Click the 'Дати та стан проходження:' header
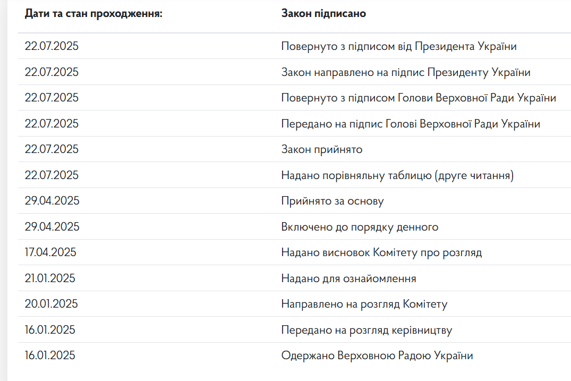 coord(93,13)
